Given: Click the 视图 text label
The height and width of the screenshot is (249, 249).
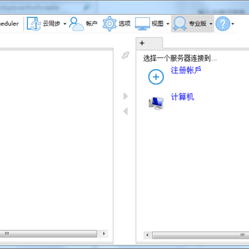Looking at the screenshot, I should [x=158, y=24].
